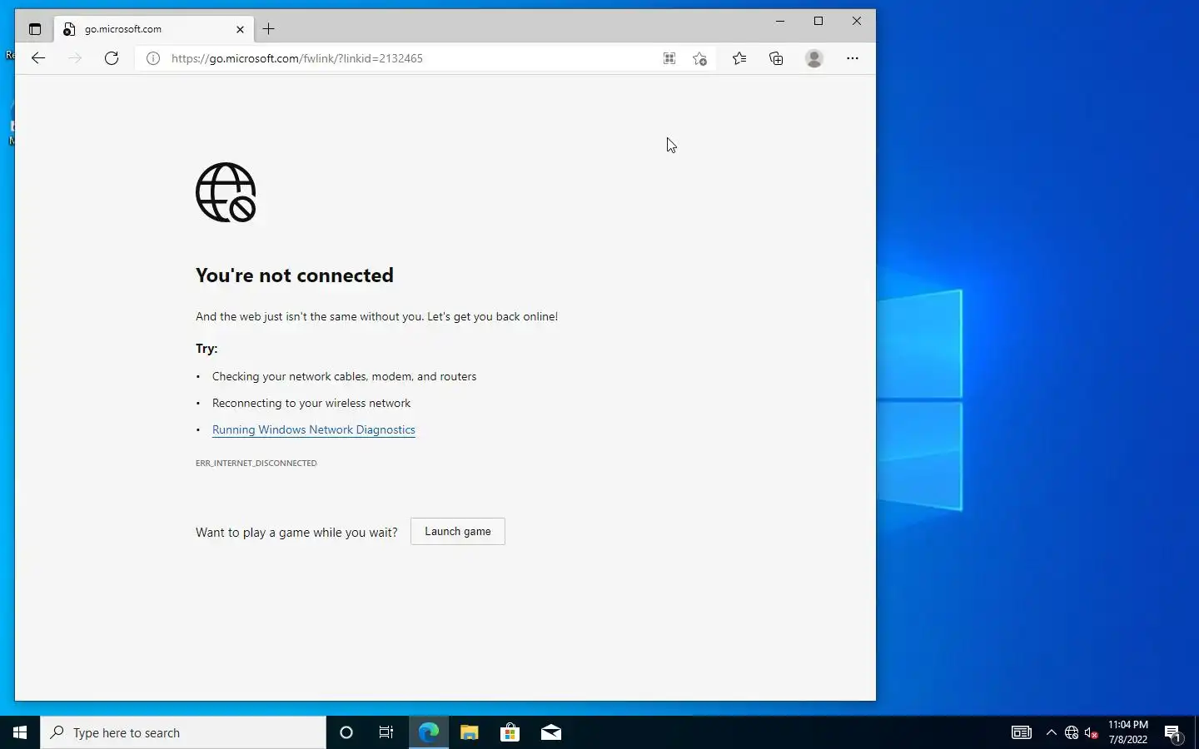Close the Edge window
This screenshot has height=749, width=1199.
pyautogui.click(x=857, y=21)
